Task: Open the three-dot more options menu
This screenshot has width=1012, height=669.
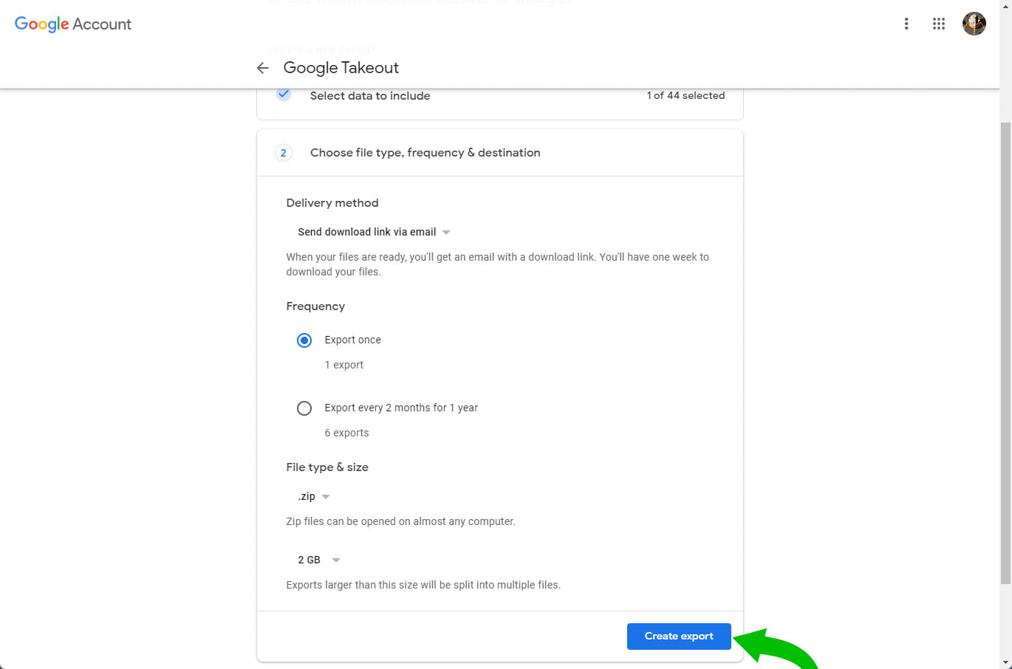Action: [906, 24]
